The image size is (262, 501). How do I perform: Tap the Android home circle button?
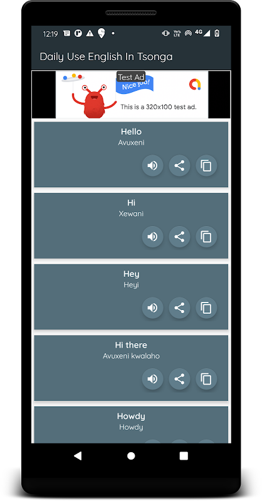click(131, 456)
